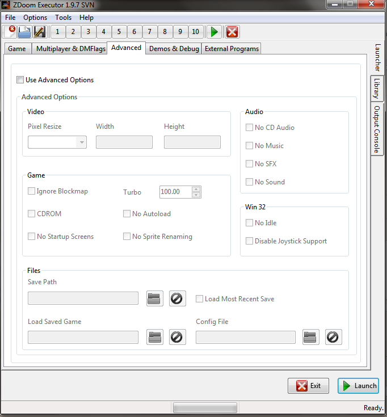Browse folder for Config File
This screenshot has height=417, width=387.
point(310,337)
